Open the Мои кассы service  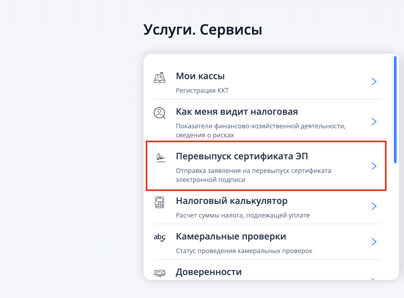pos(267,81)
